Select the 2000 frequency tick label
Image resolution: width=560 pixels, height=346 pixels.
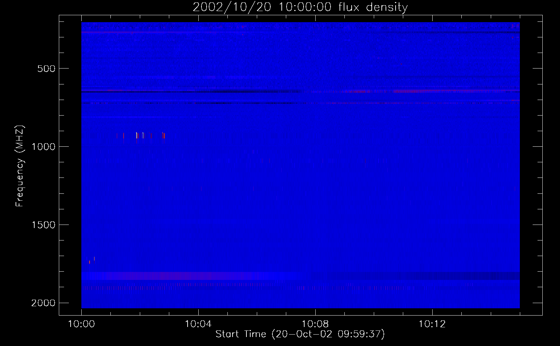[x=43, y=303]
